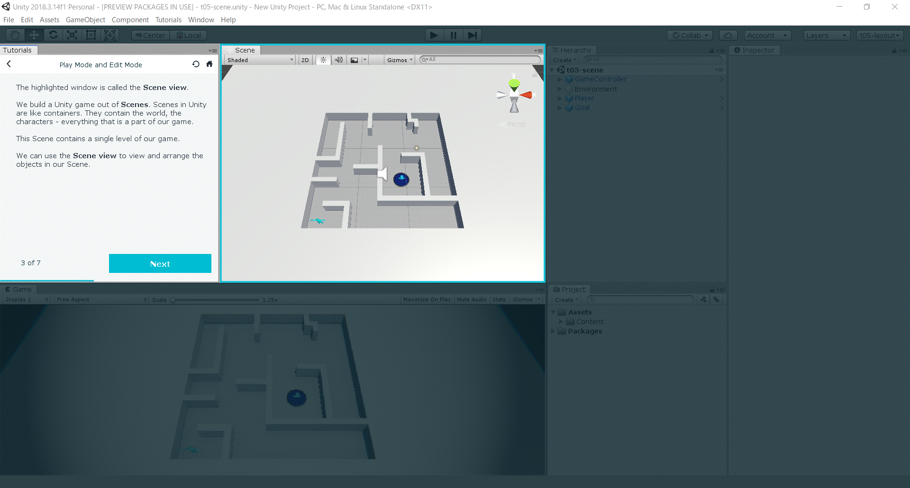This screenshot has height=488, width=910.
Task: Toggle 2D mode in Scene view
Action: tap(305, 60)
